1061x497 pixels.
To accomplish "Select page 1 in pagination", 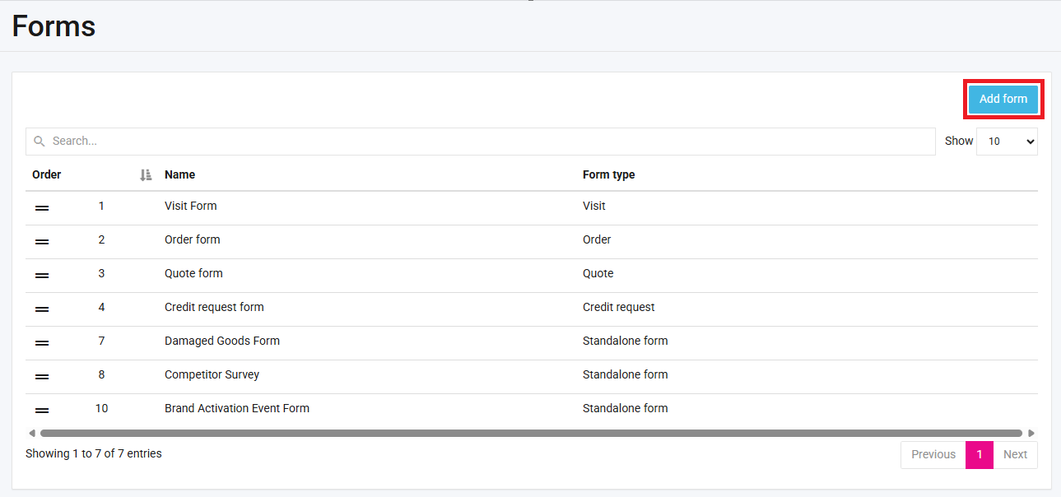I will [x=979, y=454].
